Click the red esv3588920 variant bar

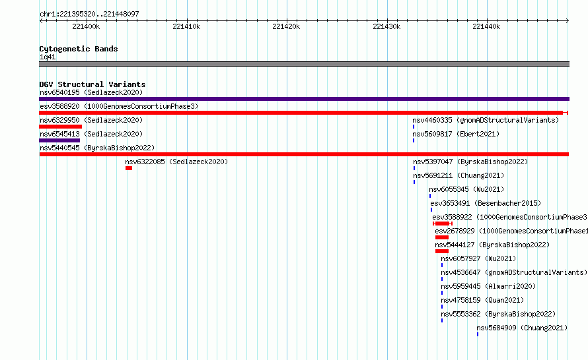point(303,113)
